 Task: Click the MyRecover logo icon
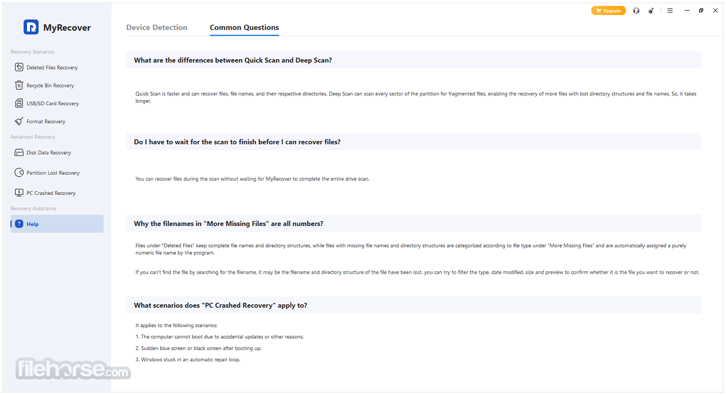[x=31, y=27]
